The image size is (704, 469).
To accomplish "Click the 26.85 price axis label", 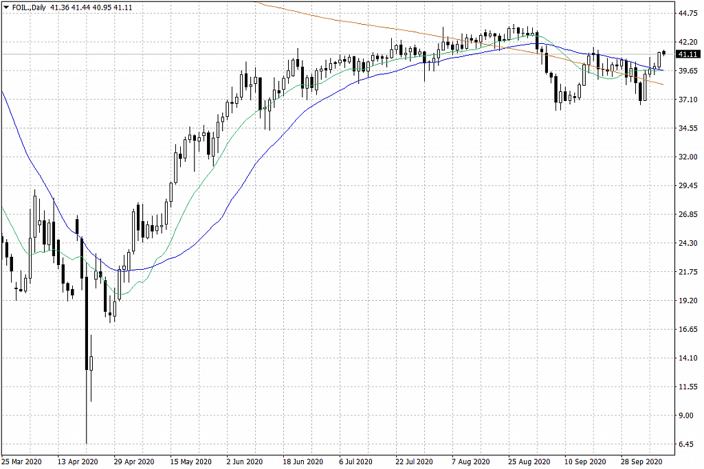I will [688, 214].
